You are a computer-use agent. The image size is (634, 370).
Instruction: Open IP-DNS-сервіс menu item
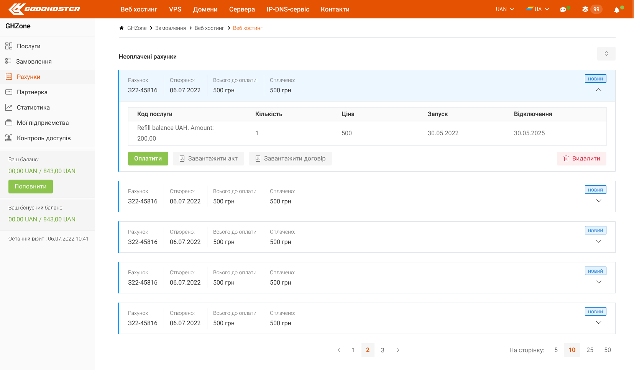(x=288, y=9)
